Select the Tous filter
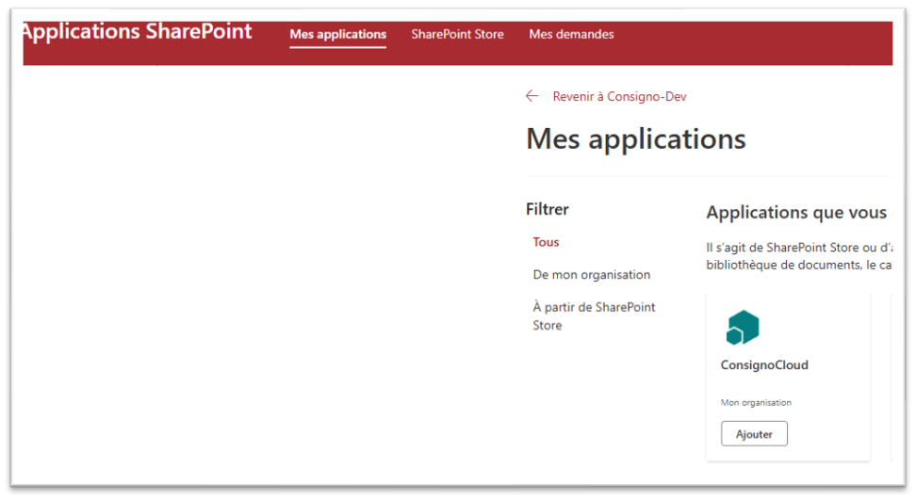This screenshot has width=916, height=501. point(546,242)
